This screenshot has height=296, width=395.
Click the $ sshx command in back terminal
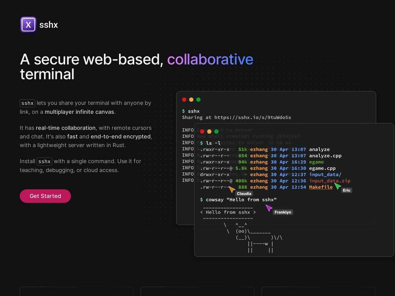[x=191, y=111]
